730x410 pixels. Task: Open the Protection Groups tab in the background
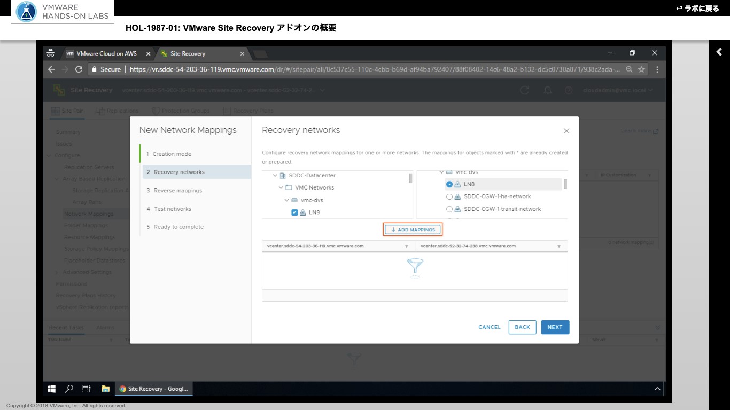click(181, 111)
